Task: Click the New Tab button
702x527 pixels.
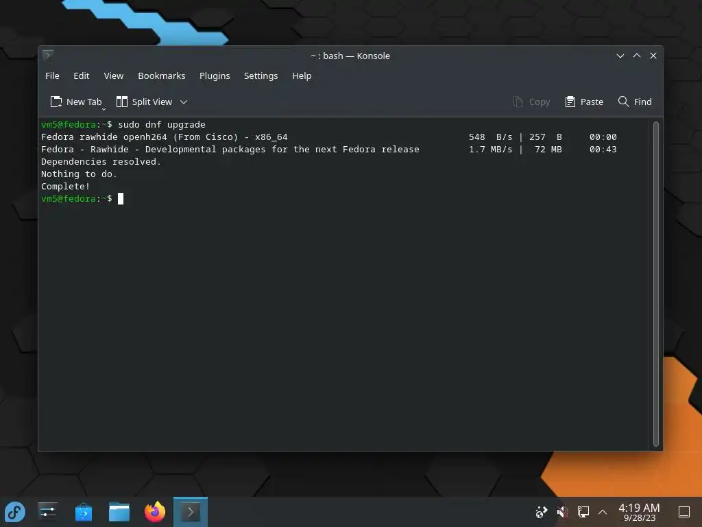Action: pyautogui.click(x=75, y=102)
